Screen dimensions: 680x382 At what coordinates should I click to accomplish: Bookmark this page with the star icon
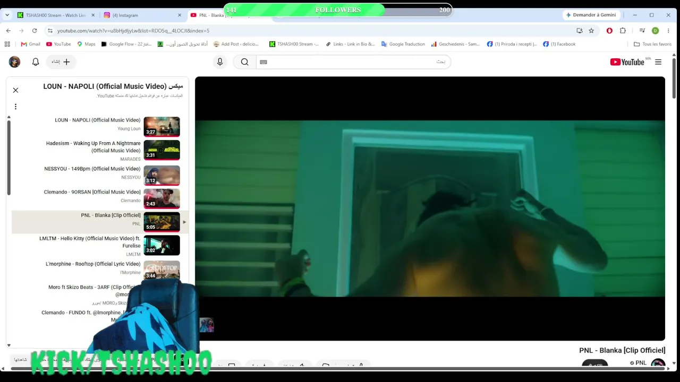point(591,31)
